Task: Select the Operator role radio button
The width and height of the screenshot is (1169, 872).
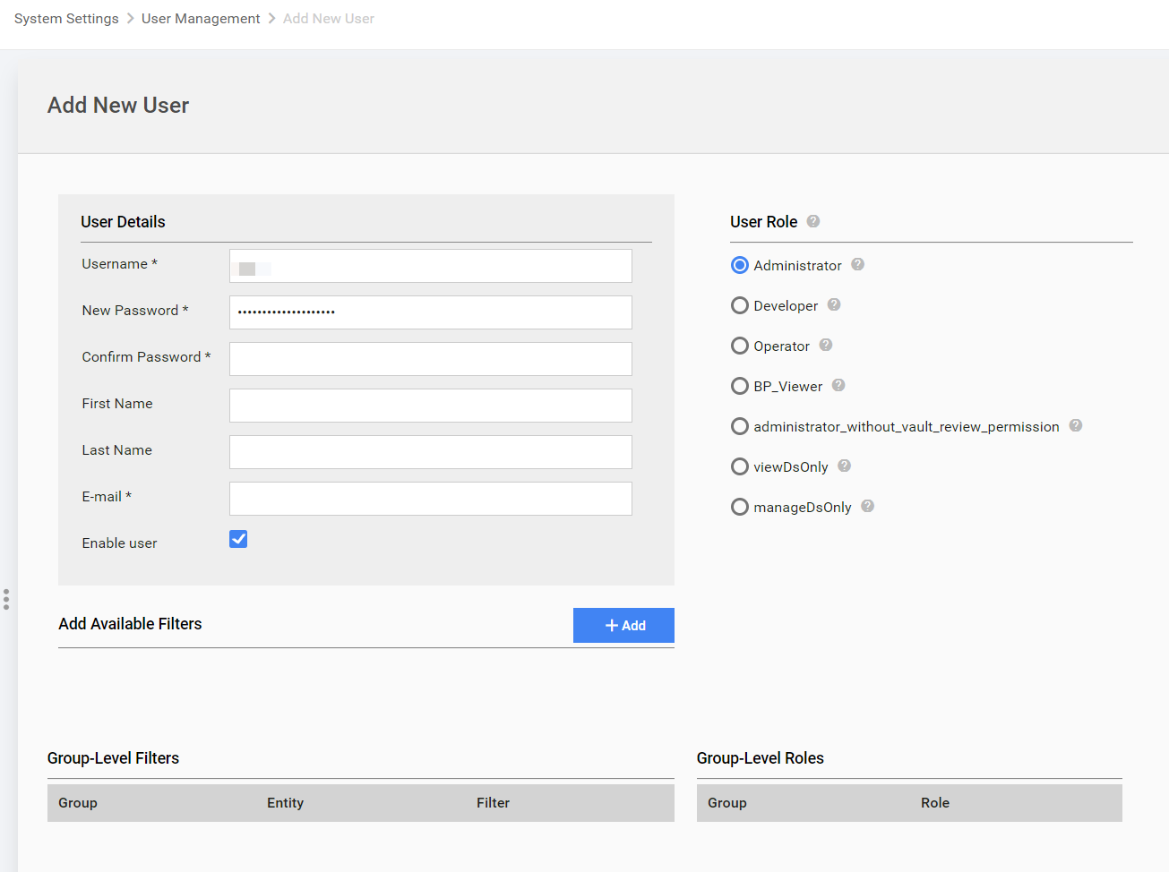Action: click(x=740, y=346)
